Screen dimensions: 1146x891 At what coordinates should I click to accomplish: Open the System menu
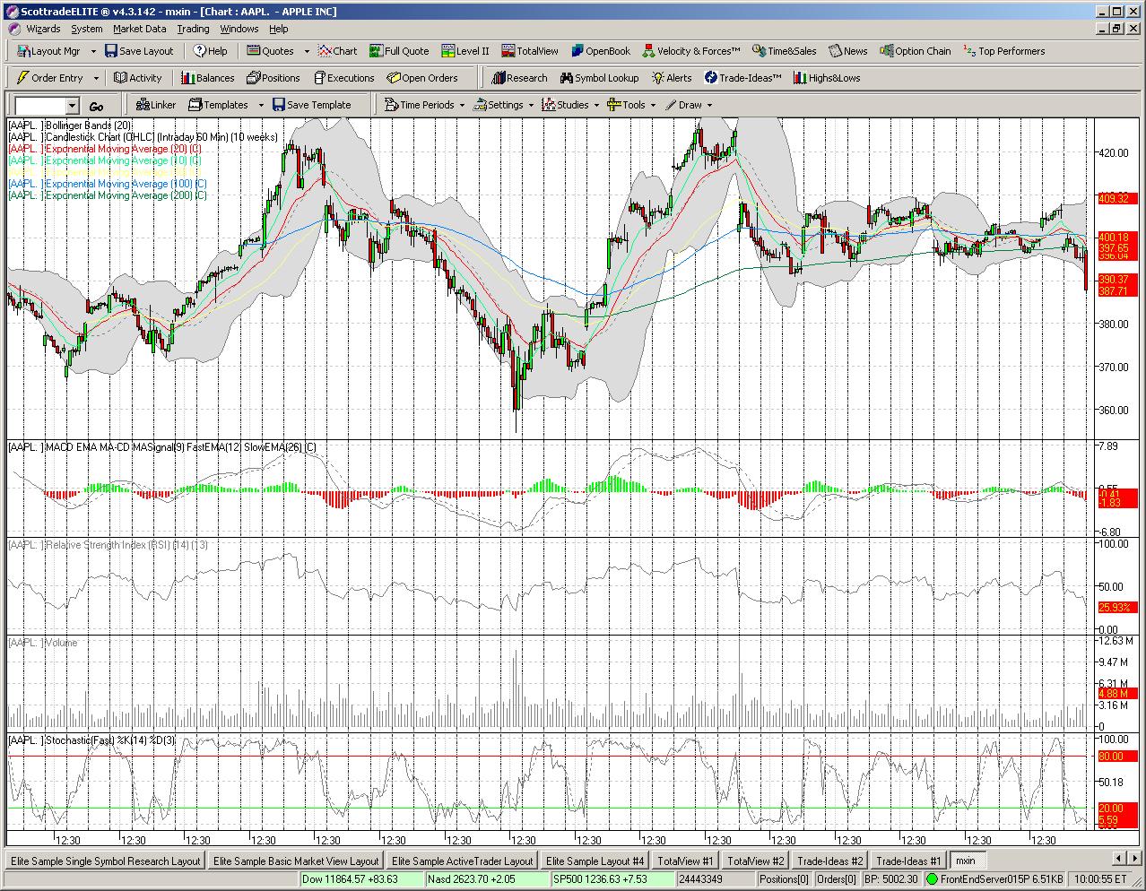[87, 29]
